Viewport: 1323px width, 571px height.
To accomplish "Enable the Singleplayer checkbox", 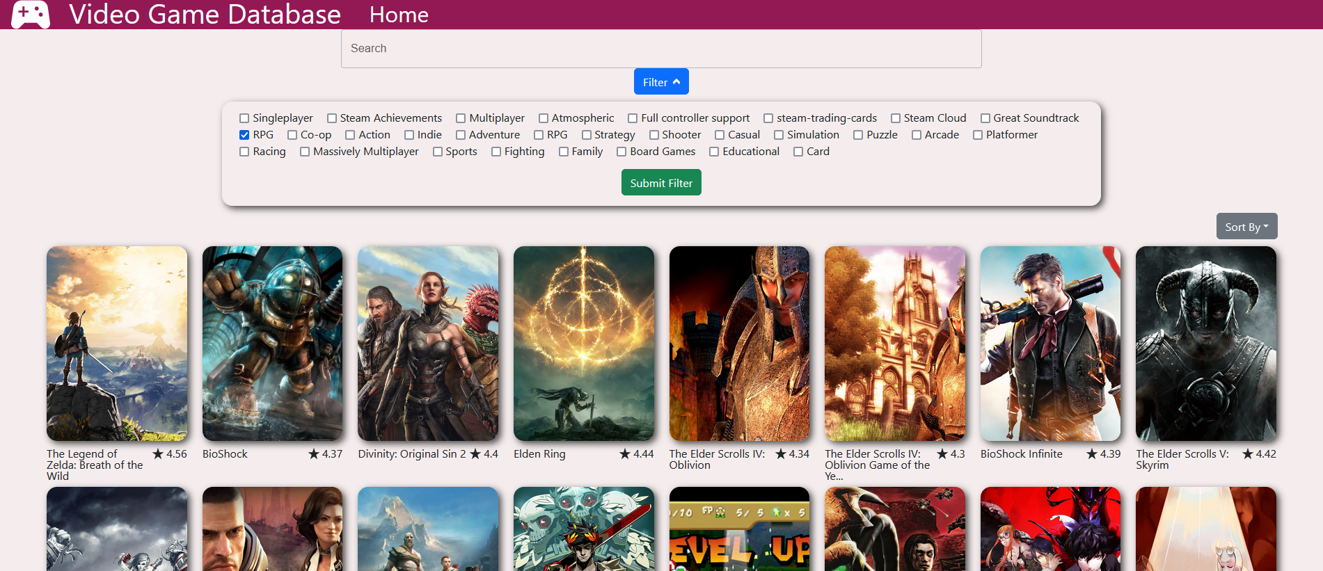I will click(244, 118).
